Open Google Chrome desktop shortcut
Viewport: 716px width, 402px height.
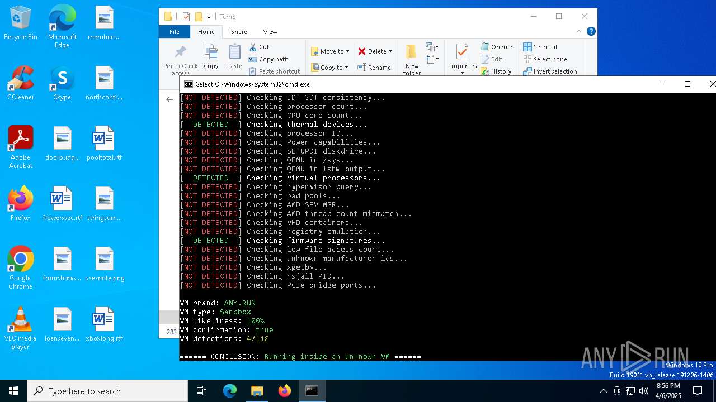21,268
